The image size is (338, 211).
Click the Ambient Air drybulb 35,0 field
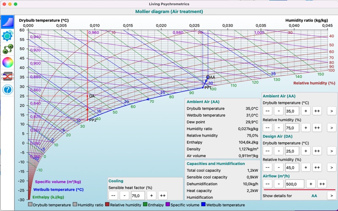point(292,111)
